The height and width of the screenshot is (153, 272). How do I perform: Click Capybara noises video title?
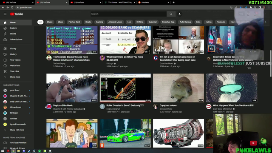168,105
